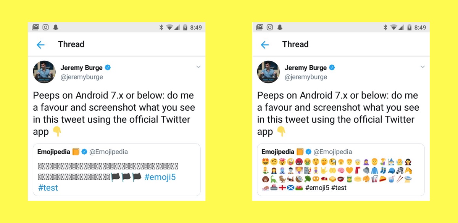Open the #test hashtag link

[x=48, y=187]
